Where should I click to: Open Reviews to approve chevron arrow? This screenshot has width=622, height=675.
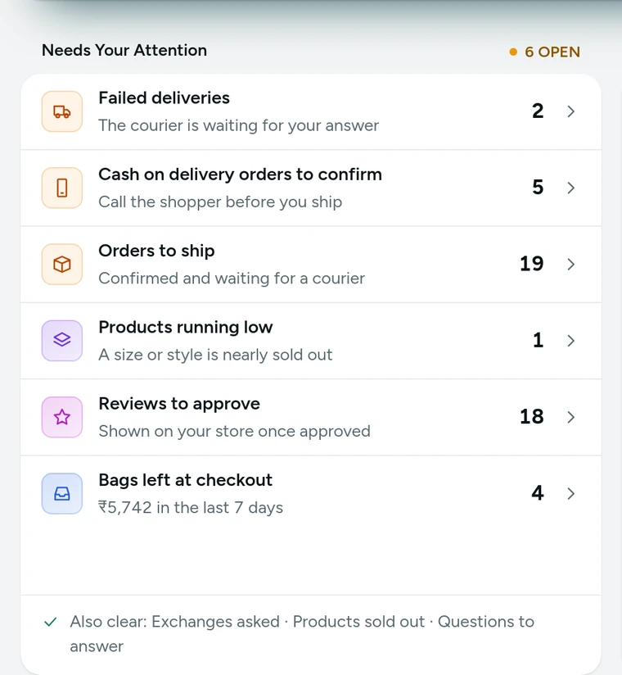point(570,417)
